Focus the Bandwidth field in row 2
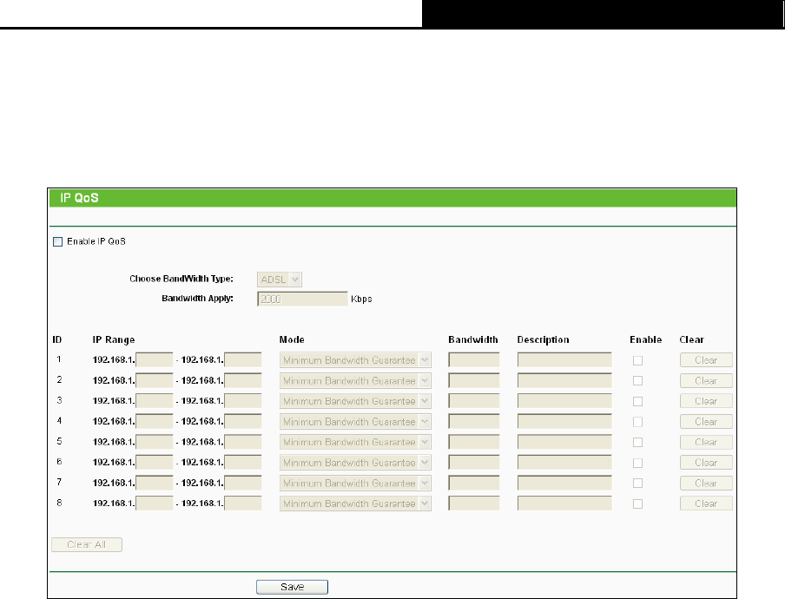The width and height of the screenshot is (785, 599). (473, 380)
